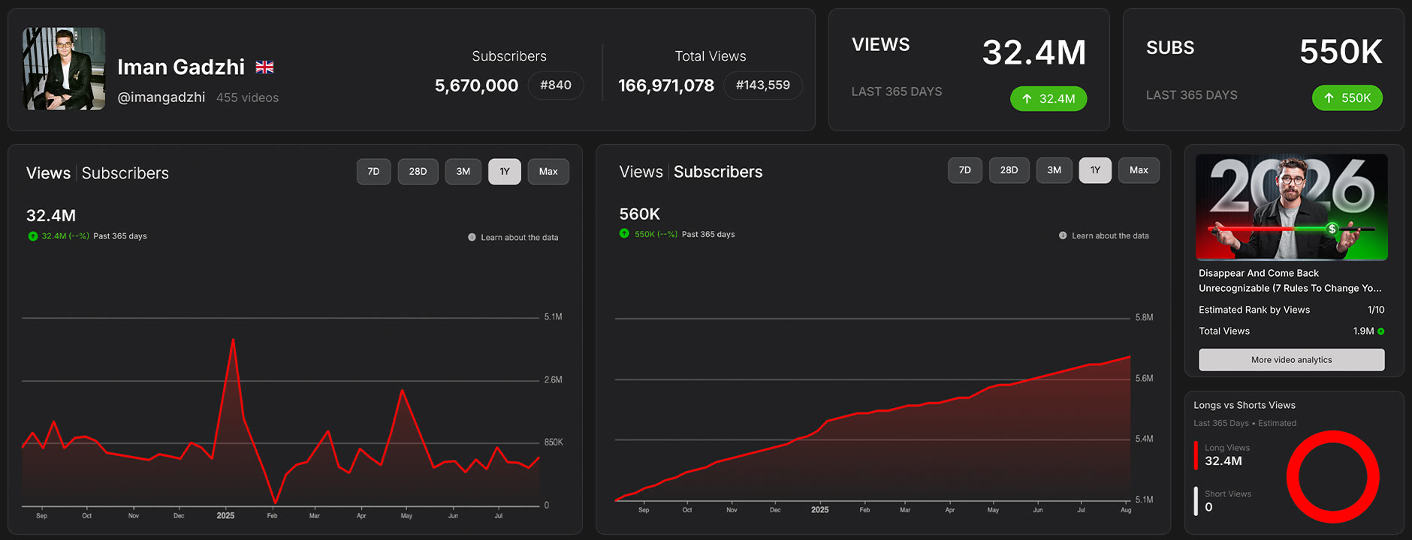Select 28D range in the left views chart
The image size is (1412, 540).
tap(418, 172)
